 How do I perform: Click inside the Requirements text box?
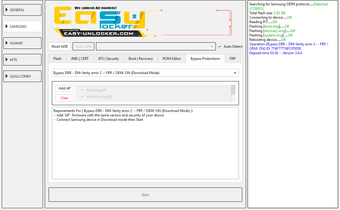tap(145, 143)
